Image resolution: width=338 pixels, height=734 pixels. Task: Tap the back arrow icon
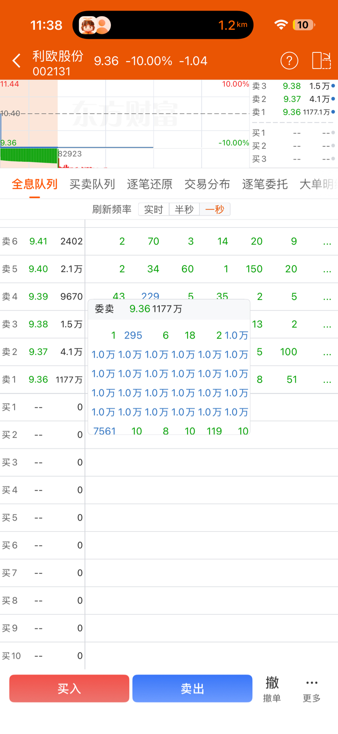(x=17, y=61)
